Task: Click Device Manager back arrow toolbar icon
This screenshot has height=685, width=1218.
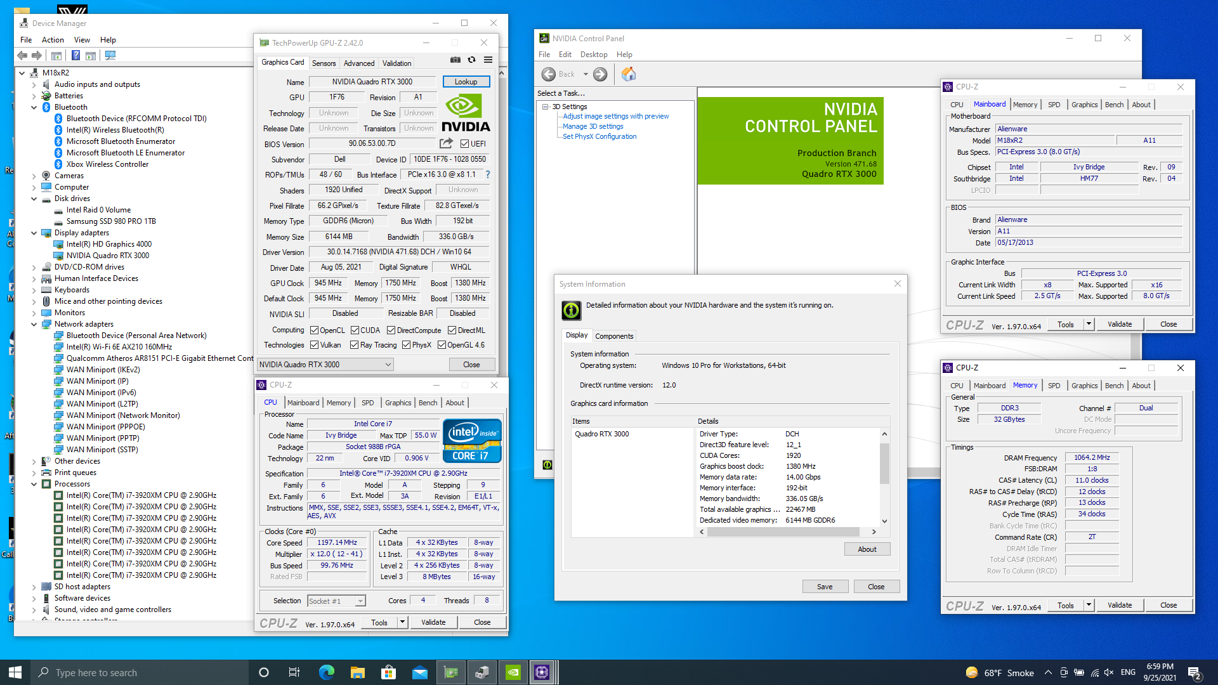Action: (x=22, y=56)
